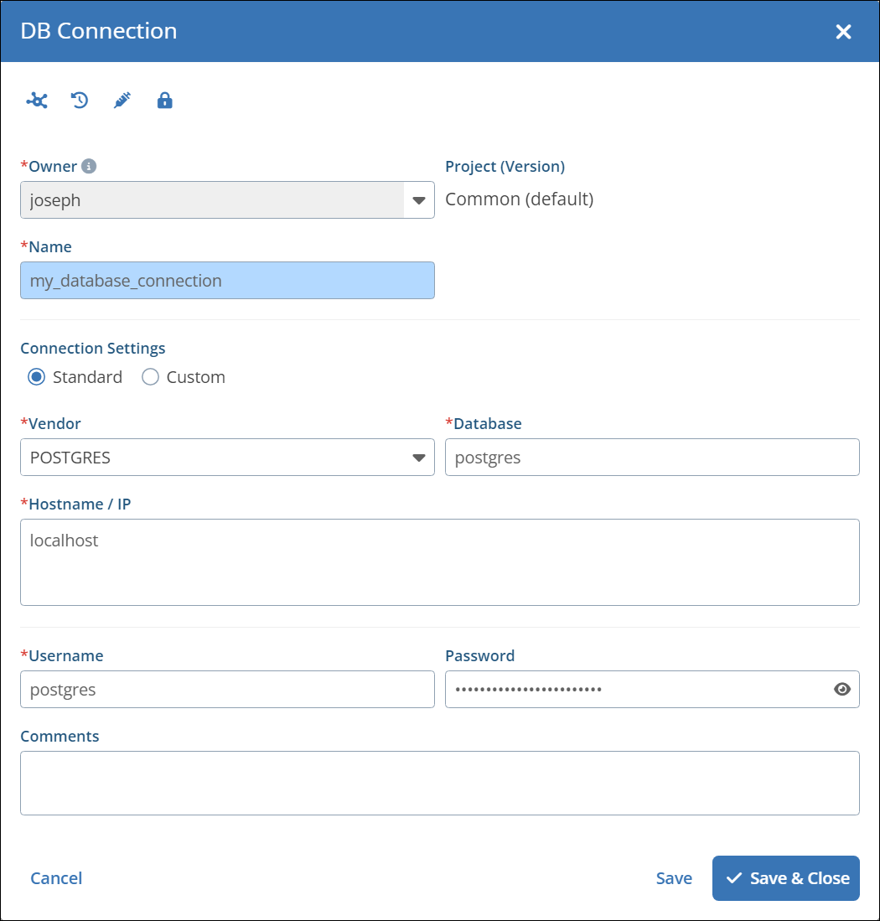Viewport: 880px width, 921px height.
Task: Click the network dependency graph icon
Action: [x=37, y=101]
